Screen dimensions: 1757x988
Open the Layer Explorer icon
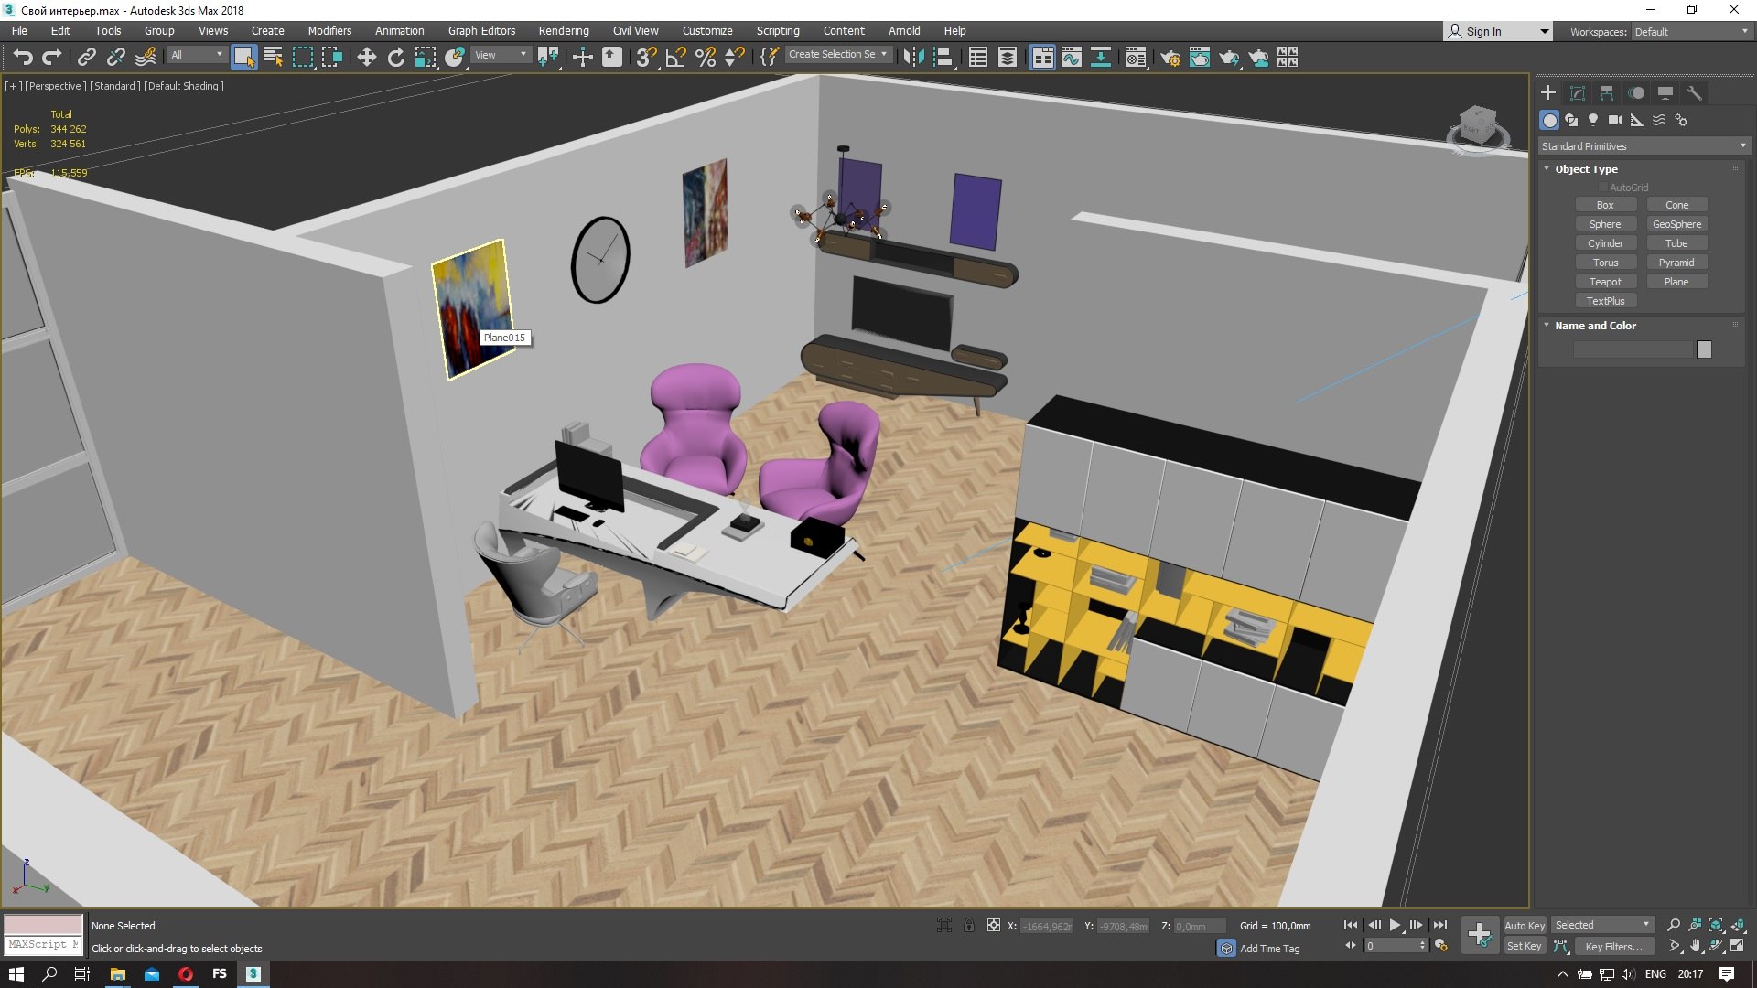tap(1007, 58)
